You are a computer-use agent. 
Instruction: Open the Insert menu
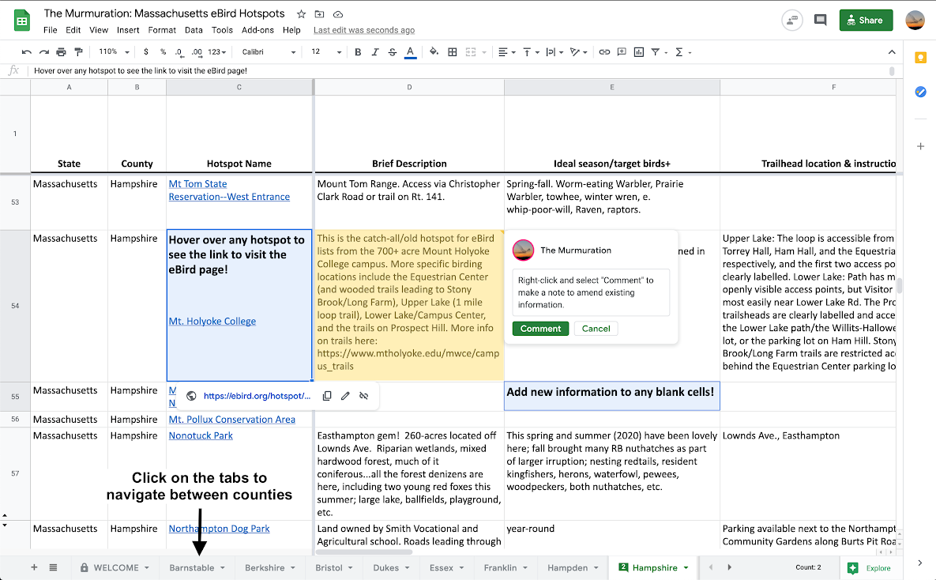128,30
